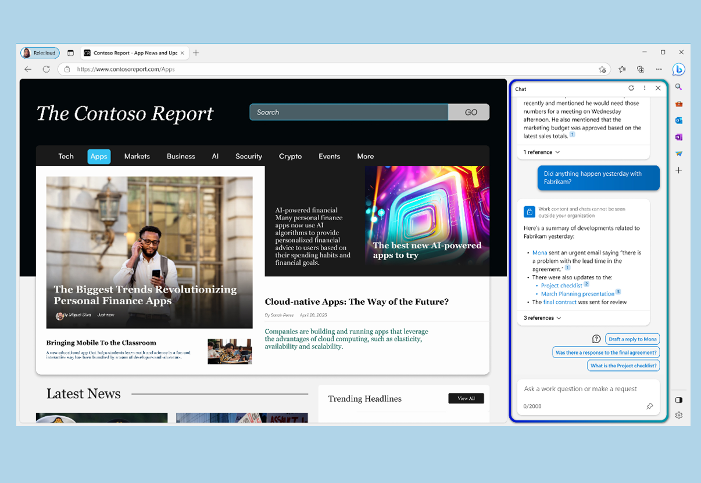This screenshot has width=701, height=483.
Task: Open Bringing Mobile To the Classroom headline
Action: [x=101, y=343]
